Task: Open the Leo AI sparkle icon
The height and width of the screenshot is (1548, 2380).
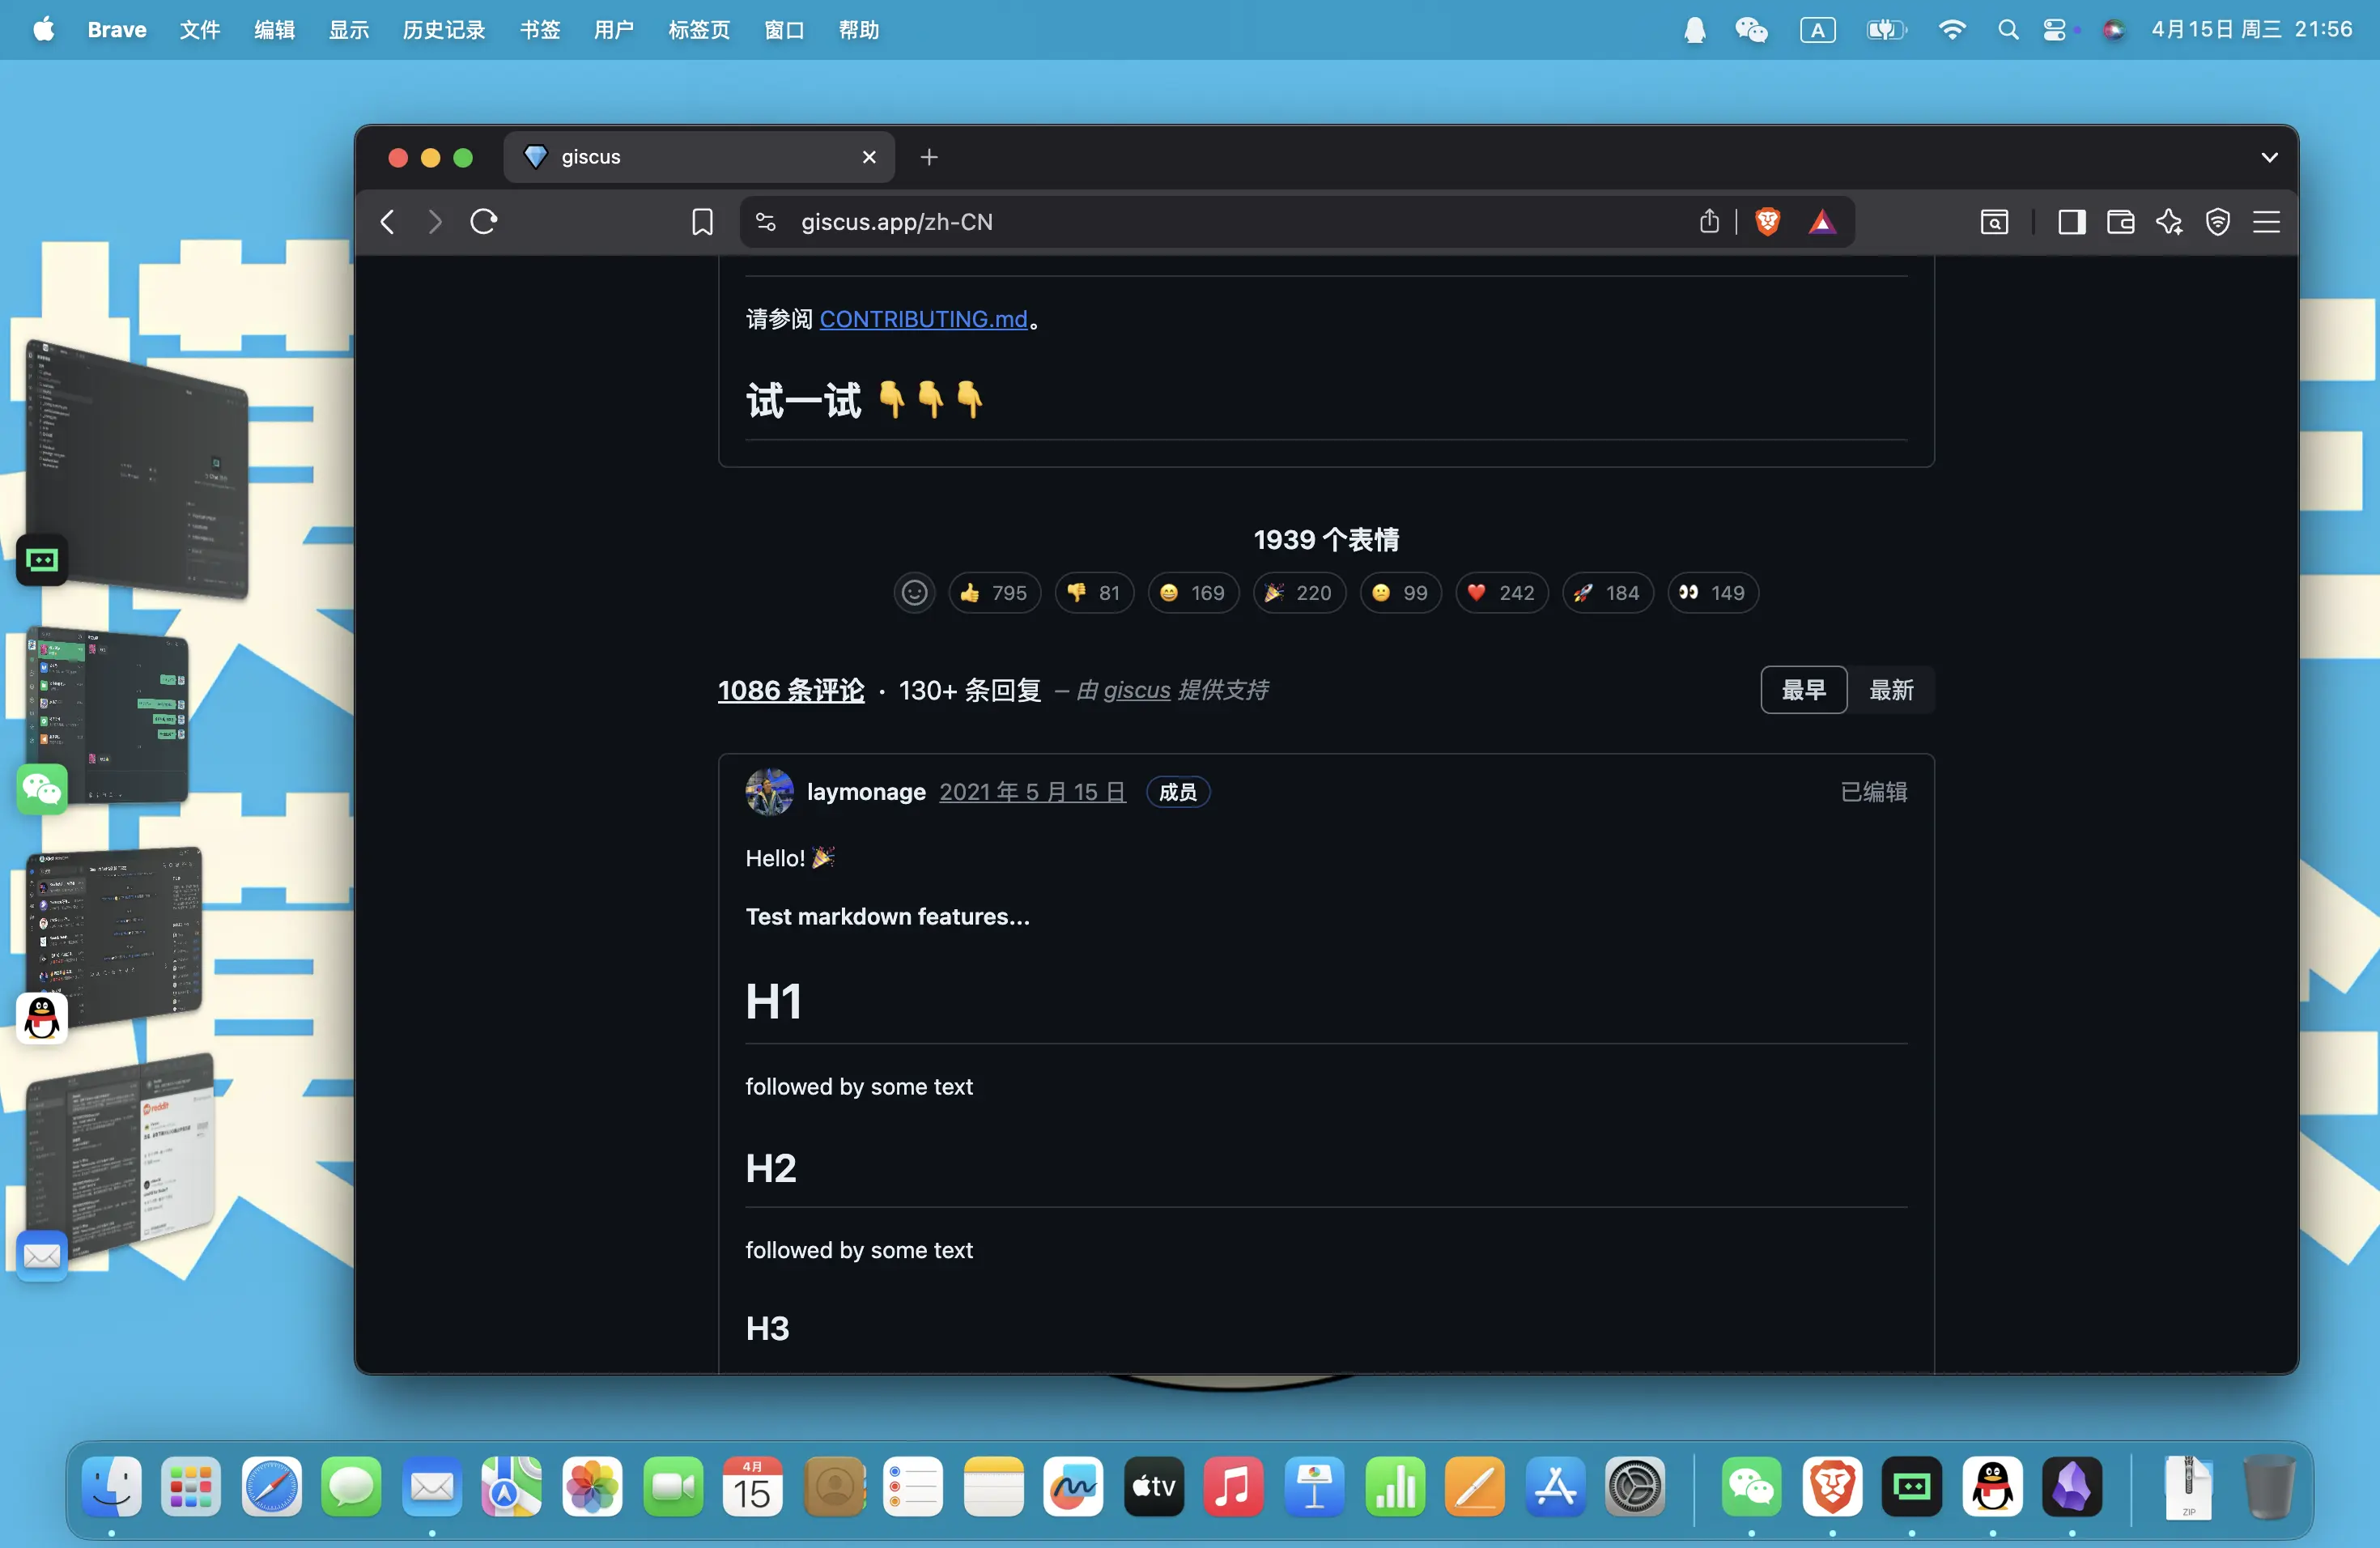Action: (2169, 221)
